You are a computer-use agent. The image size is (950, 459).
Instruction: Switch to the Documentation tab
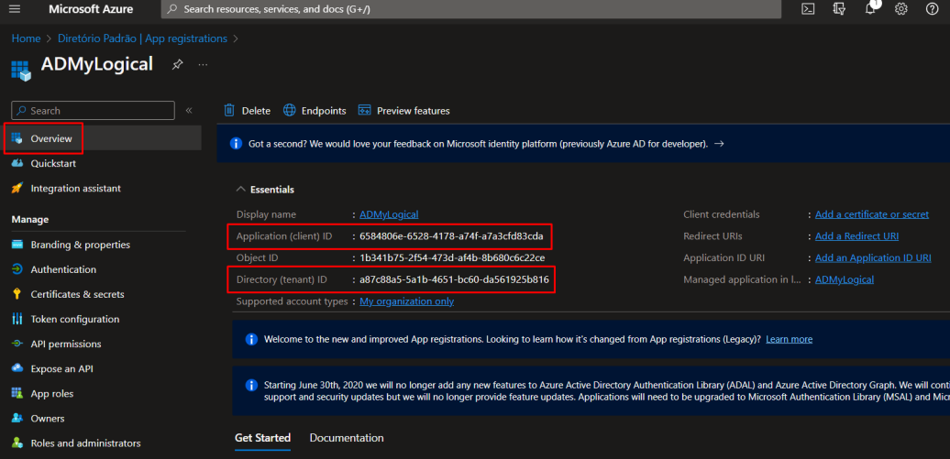[x=347, y=438]
